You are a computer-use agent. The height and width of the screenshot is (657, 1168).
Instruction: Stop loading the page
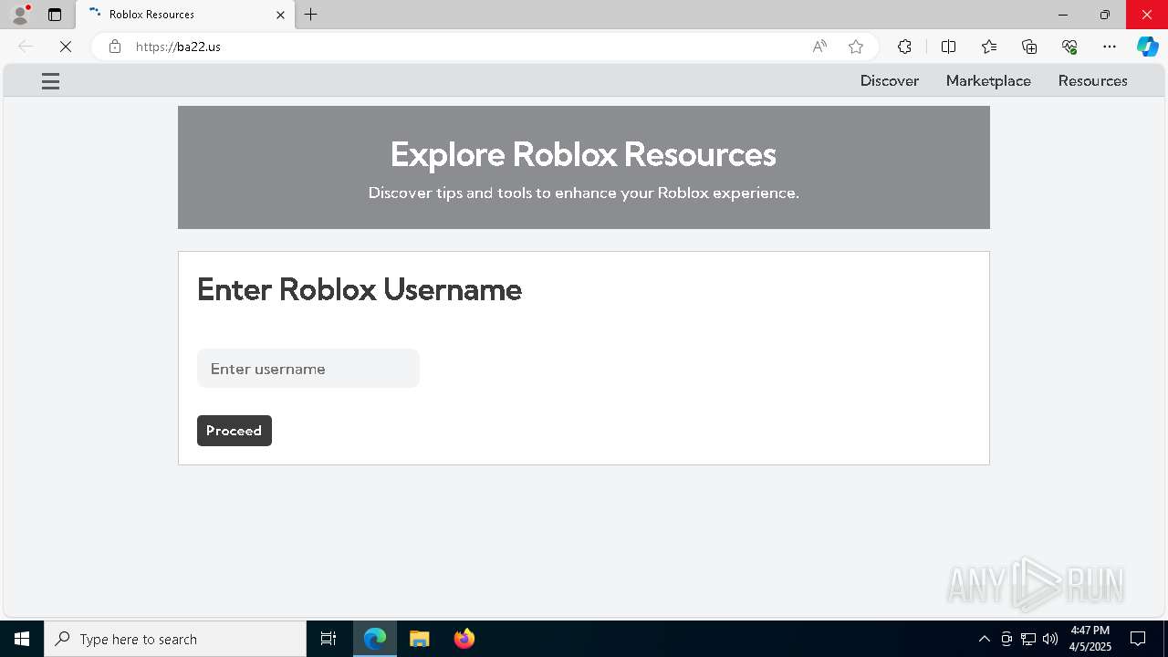(66, 47)
